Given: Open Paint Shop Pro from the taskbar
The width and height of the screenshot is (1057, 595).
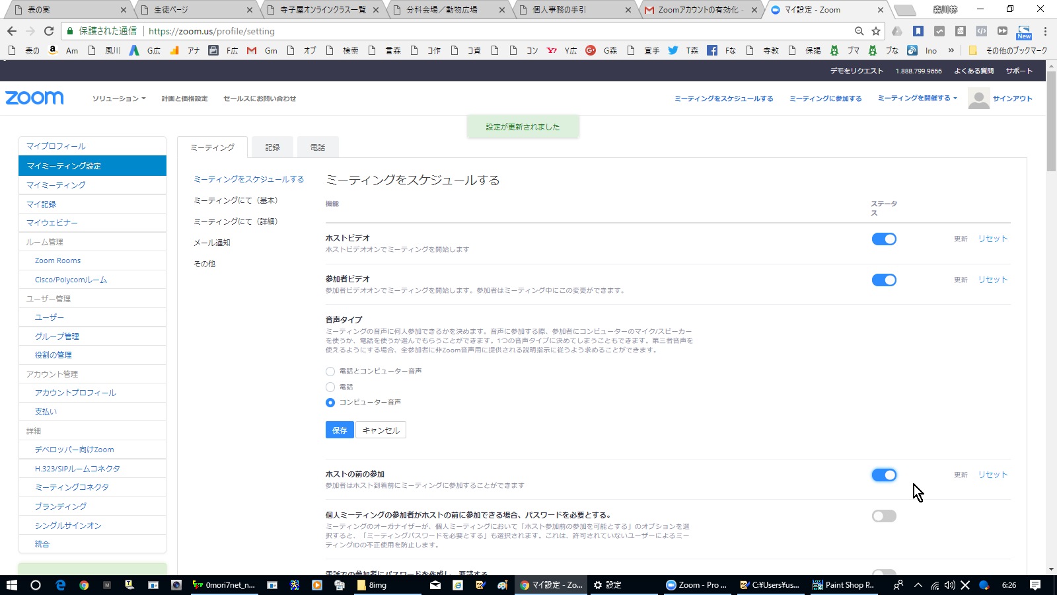Looking at the screenshot, I should (843, 585).
